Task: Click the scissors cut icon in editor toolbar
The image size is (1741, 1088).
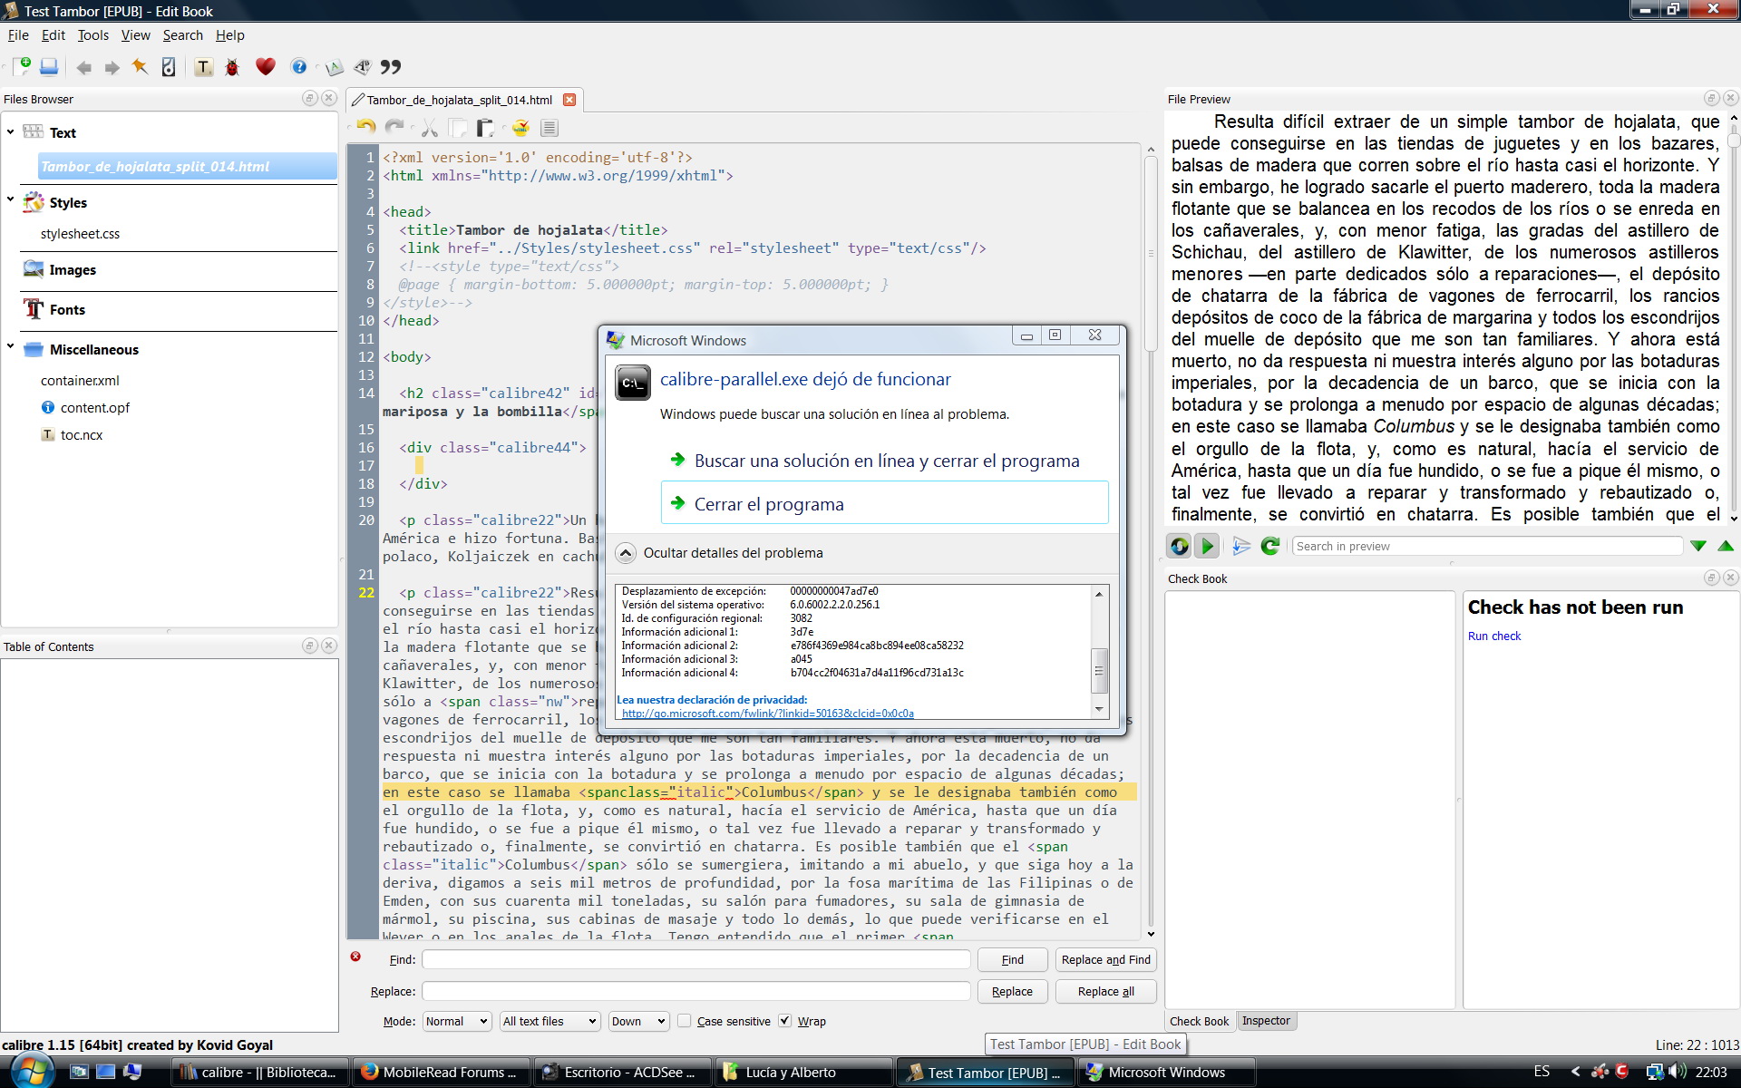Action: tap(429, 128)
